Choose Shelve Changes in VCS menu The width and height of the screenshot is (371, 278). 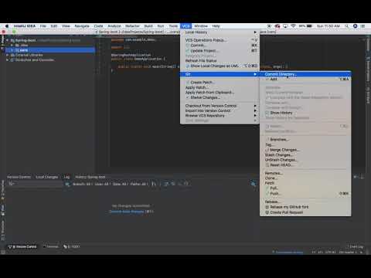click(220, 97)
